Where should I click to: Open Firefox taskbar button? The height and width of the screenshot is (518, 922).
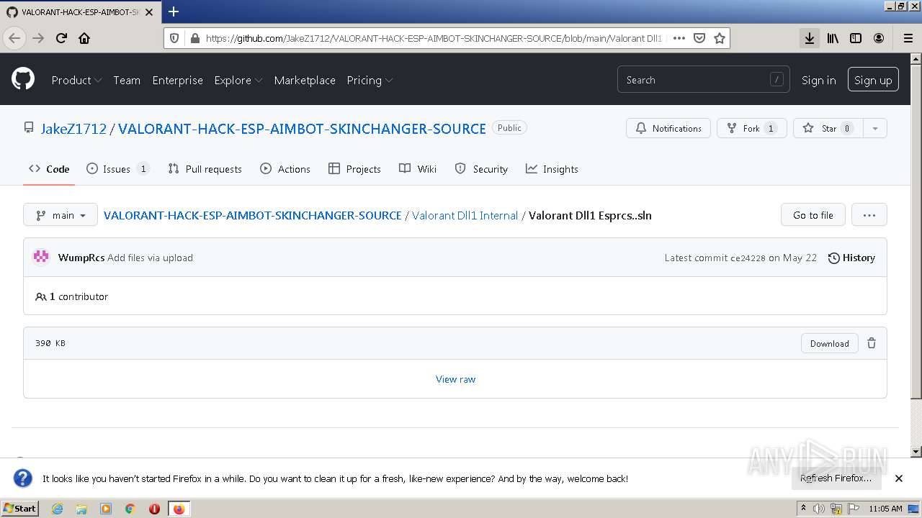(x=179, y=509)
